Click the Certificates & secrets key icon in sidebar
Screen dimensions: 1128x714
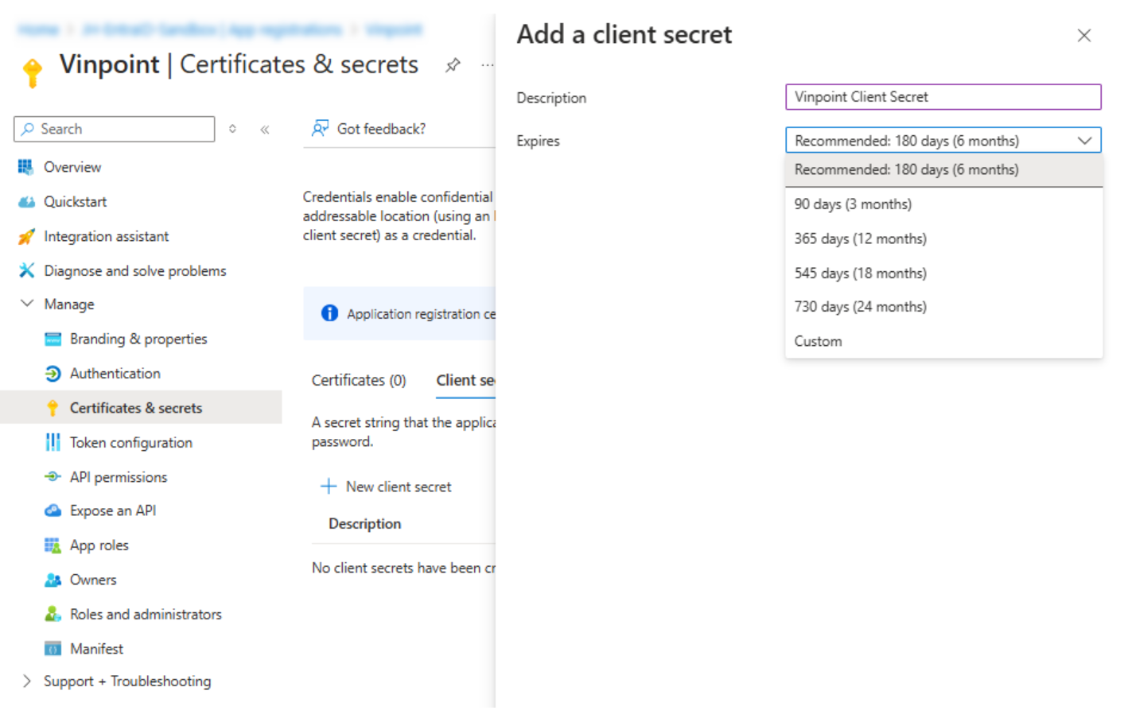(x=53, y=408)
